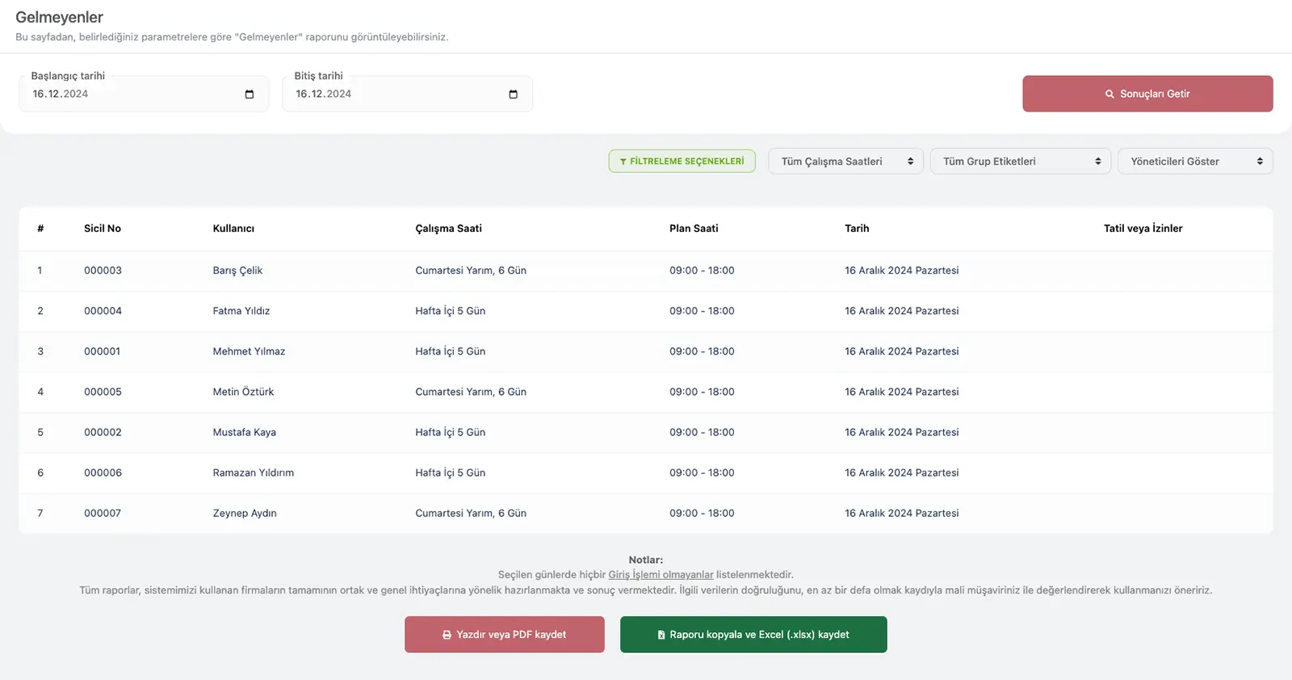The height and width of the screenshot is (680, 1292).
Task: Click the Sonuçları Getir search button
Action: click(1147, 94)
